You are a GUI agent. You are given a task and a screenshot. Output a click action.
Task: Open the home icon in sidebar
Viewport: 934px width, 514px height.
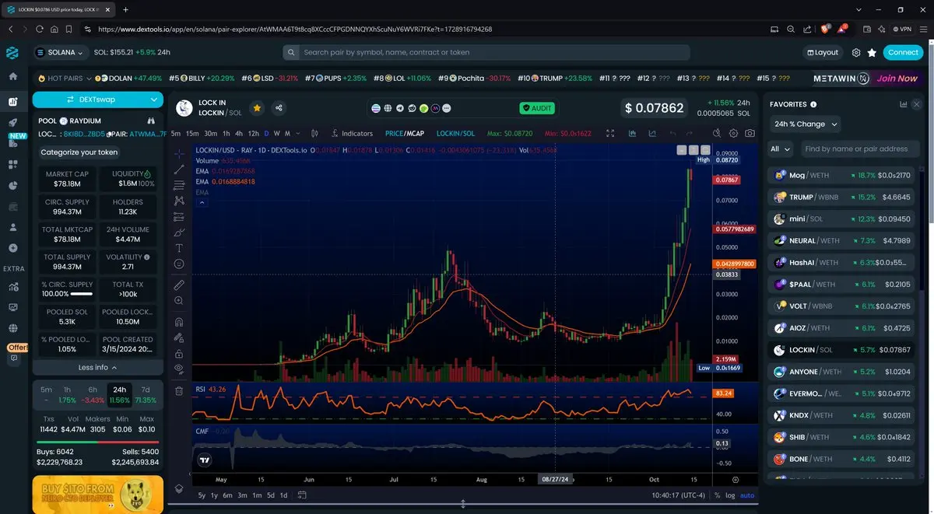tap(12, 77)
